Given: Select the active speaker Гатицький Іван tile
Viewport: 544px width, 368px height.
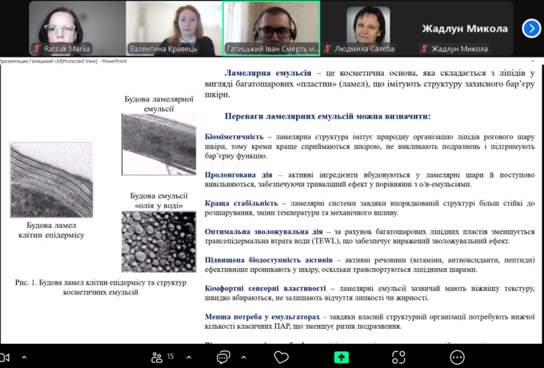Looking at the screenshot, I should (271, 27).
